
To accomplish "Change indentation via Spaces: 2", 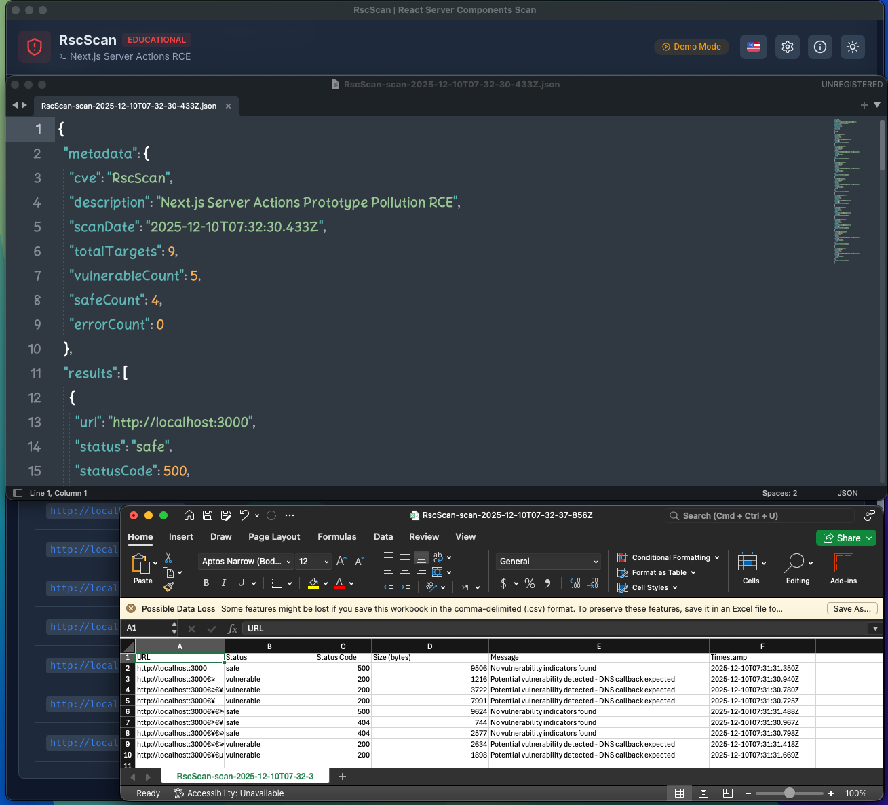I will [x=779, y=493].
